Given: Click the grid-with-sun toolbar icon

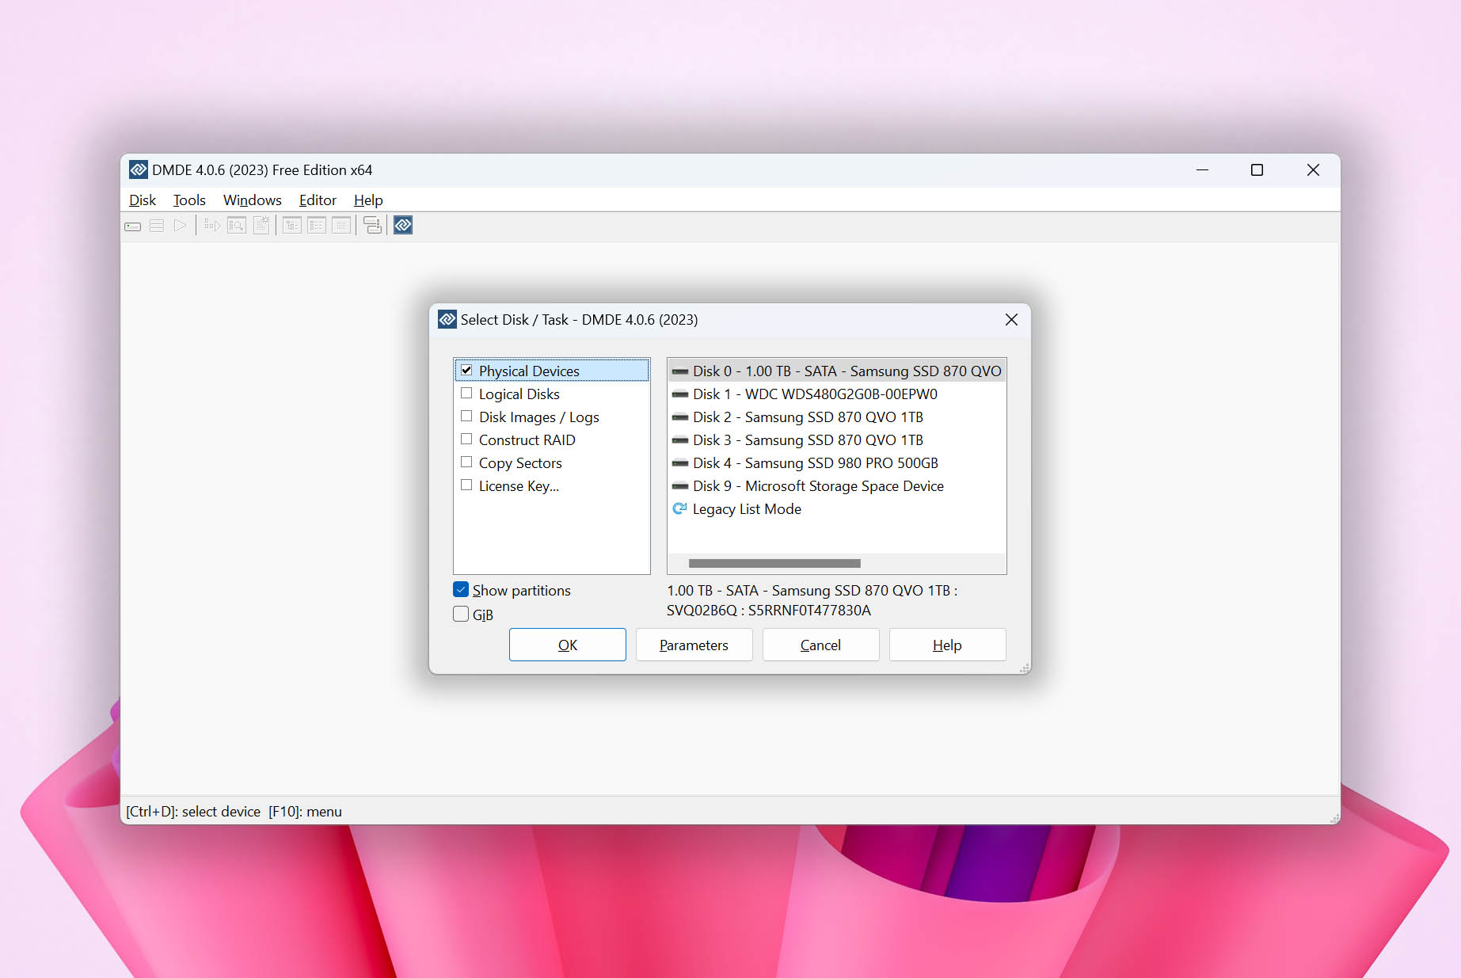Looking at the screenshot, I should click(261, 226).
